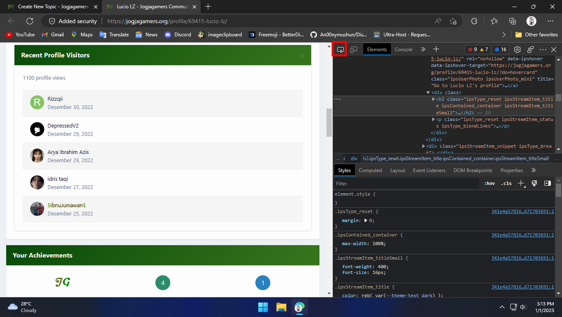The width and height of the screenshot is (562, 317).
Task: Open the source link beside .ipsContained_container rule
Action: click(522, 235)
